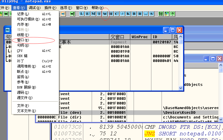Choose 可执行模块(E) menu entry
Screen dimensions: 223x140
click(35, 19)
